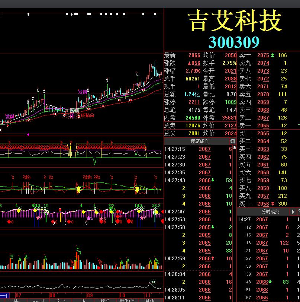Click the 14:27:15 trade row
Viewport: 300px width, 302px height.
[198, 149]
